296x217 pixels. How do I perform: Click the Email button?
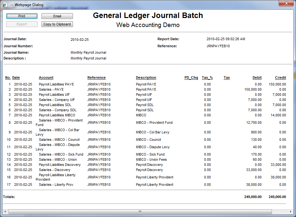[x=57, y=16]
